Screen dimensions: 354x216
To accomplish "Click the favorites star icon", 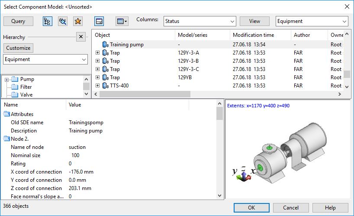I will pos(78,21).
